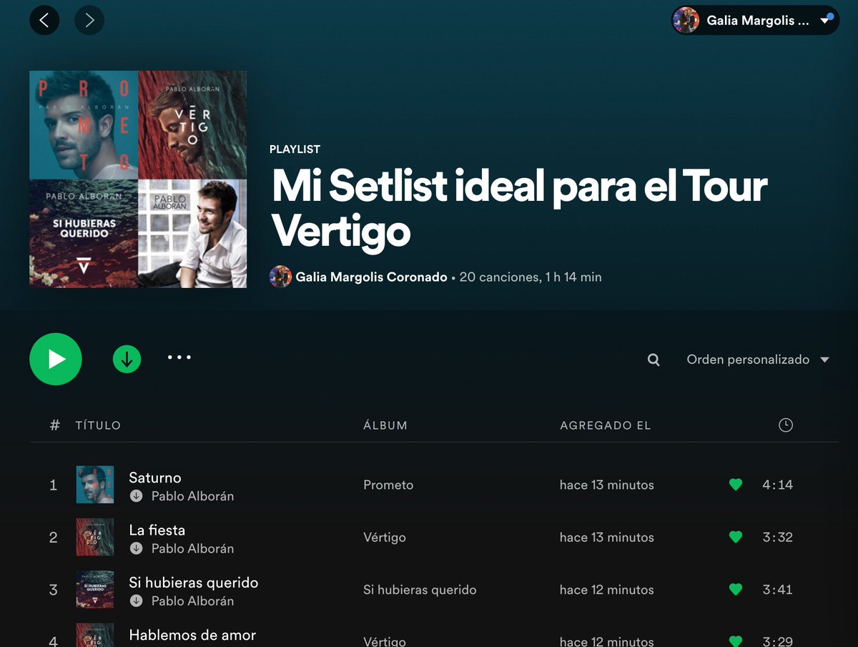The width and height of the screenshot is (858, 647).
Task: Toggle the heart for Si hubieras querido
Action: tap(735, 590)
